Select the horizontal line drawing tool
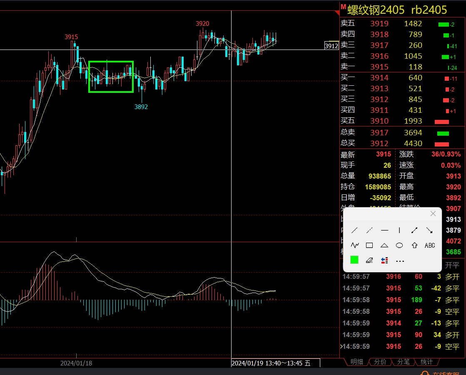This screenshot has height=375, width=466. pos(384,231)
